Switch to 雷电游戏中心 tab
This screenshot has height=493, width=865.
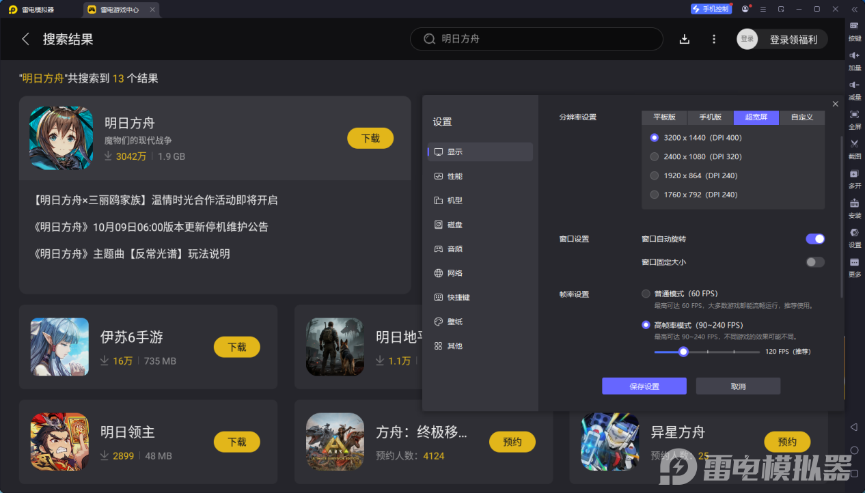coord(120,10)
